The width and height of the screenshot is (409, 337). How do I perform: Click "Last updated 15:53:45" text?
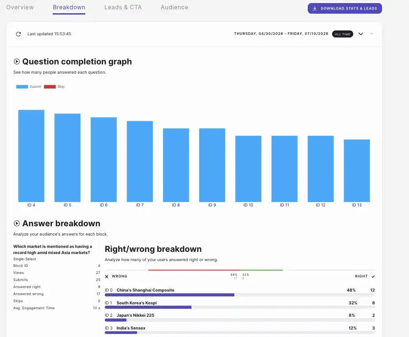(x=49, y=34)
